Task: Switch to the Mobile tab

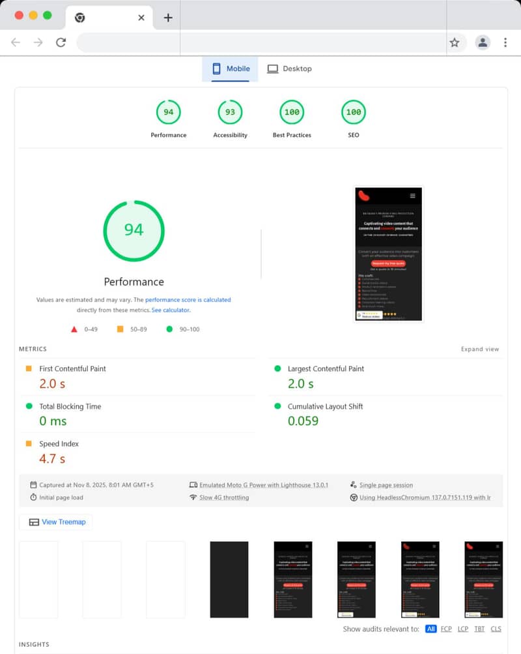Action: pyautogui.click(x=229, y=68)
